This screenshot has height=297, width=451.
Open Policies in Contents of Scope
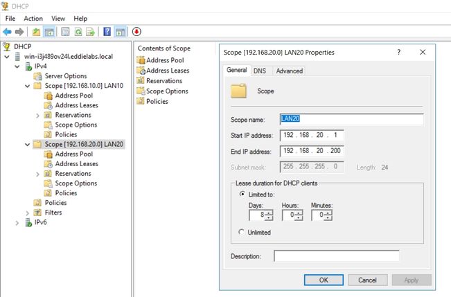157,102
